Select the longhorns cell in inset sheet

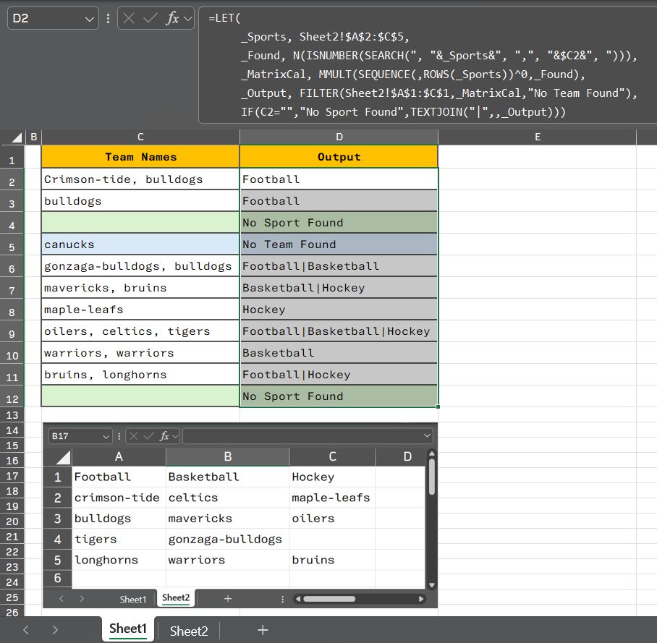coord(119,560)
